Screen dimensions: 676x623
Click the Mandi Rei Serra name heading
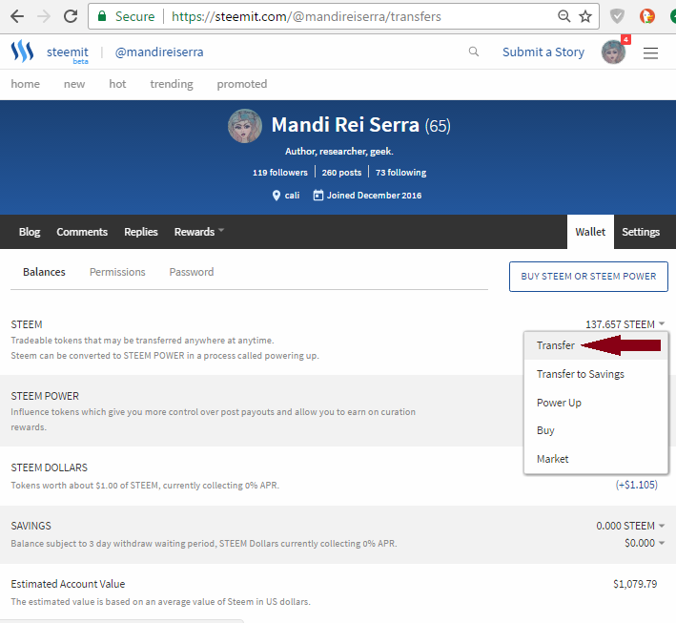345,125
